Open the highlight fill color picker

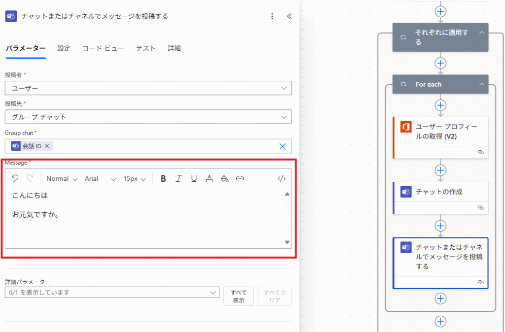224,178
